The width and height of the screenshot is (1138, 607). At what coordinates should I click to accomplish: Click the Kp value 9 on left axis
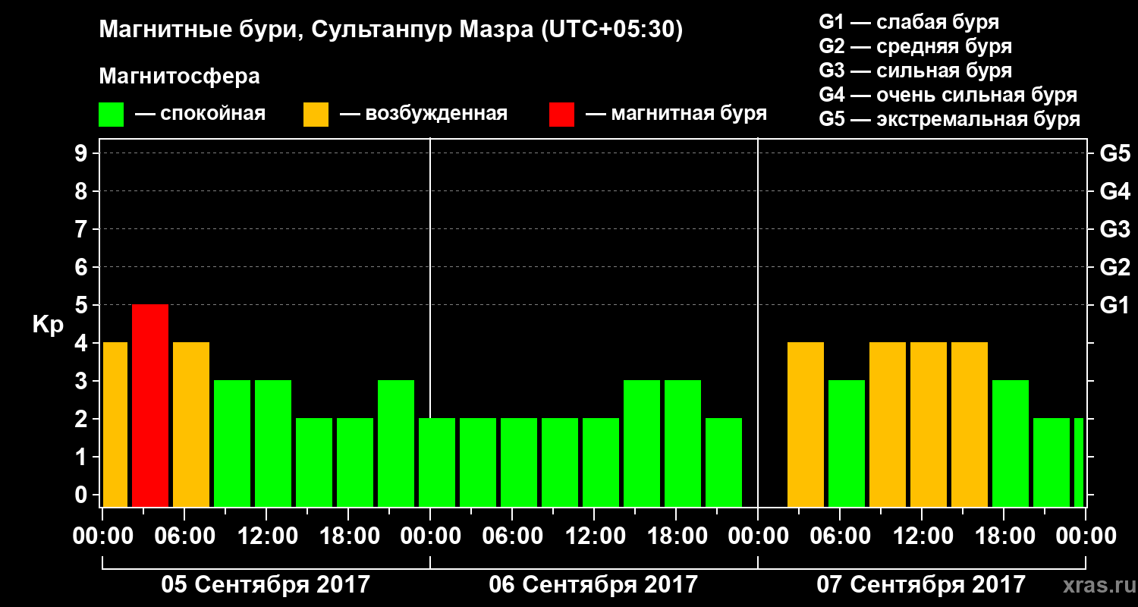click(83, 153)
